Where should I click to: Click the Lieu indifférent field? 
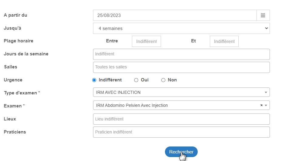(x=181, y=119)
